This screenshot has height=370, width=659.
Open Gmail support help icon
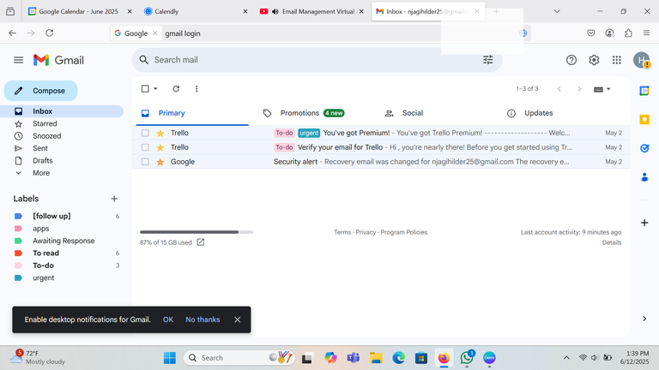point(571,60)
